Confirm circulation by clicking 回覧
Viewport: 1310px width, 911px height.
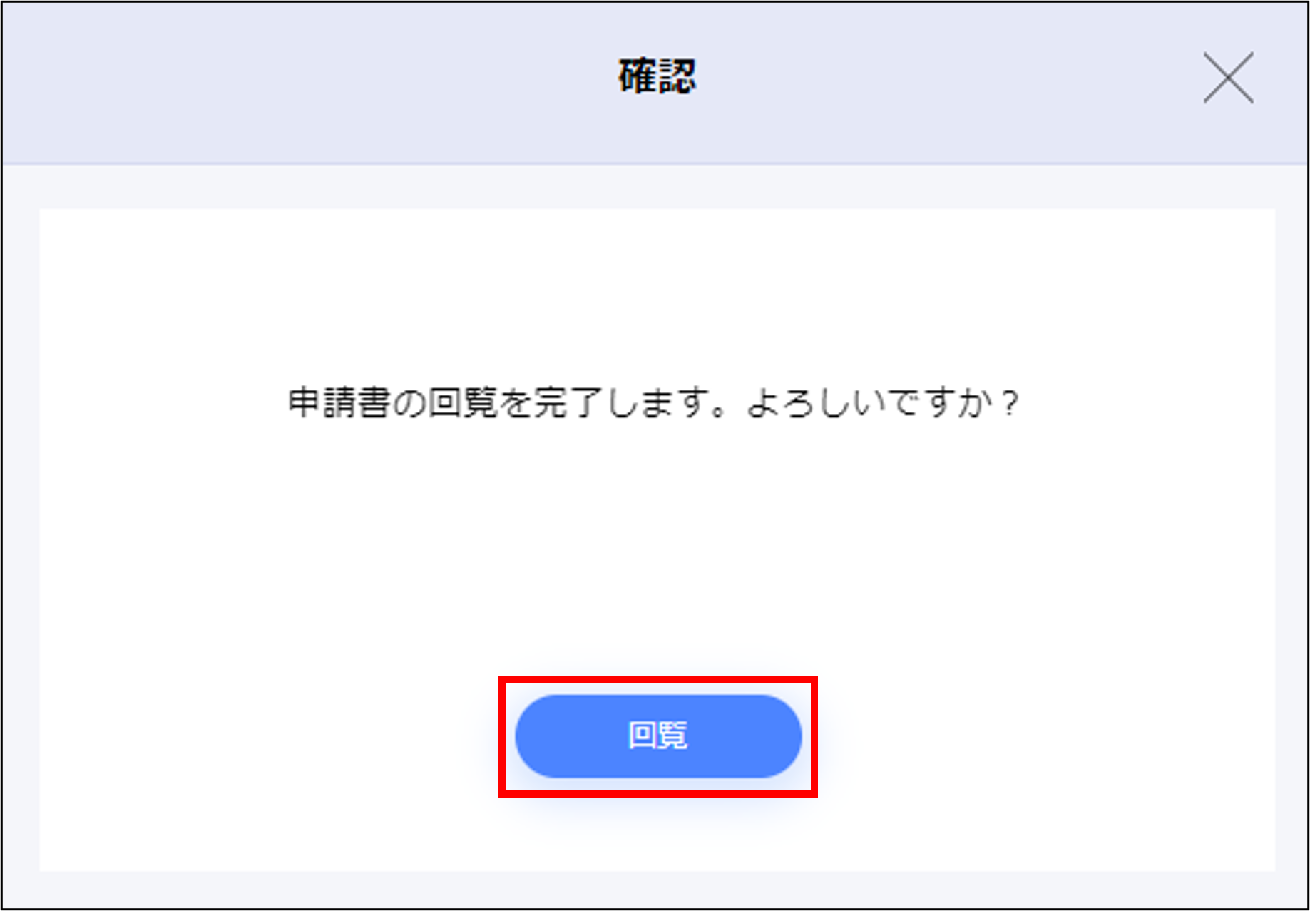point(658,736)
